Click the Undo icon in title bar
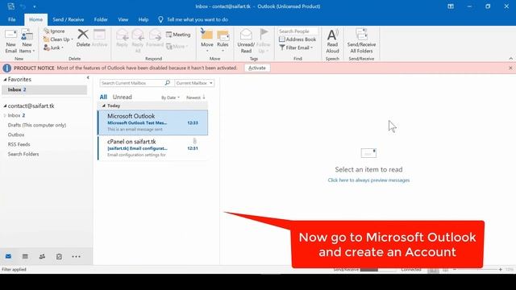This screenshot has height=290, width=516. [23, 6]
